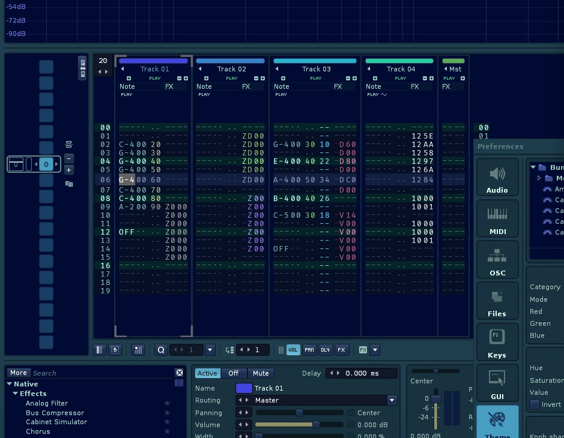The width and height of the screenshot is (564, 438).
Task: Toggle the DLY column button
Action: 325,350
